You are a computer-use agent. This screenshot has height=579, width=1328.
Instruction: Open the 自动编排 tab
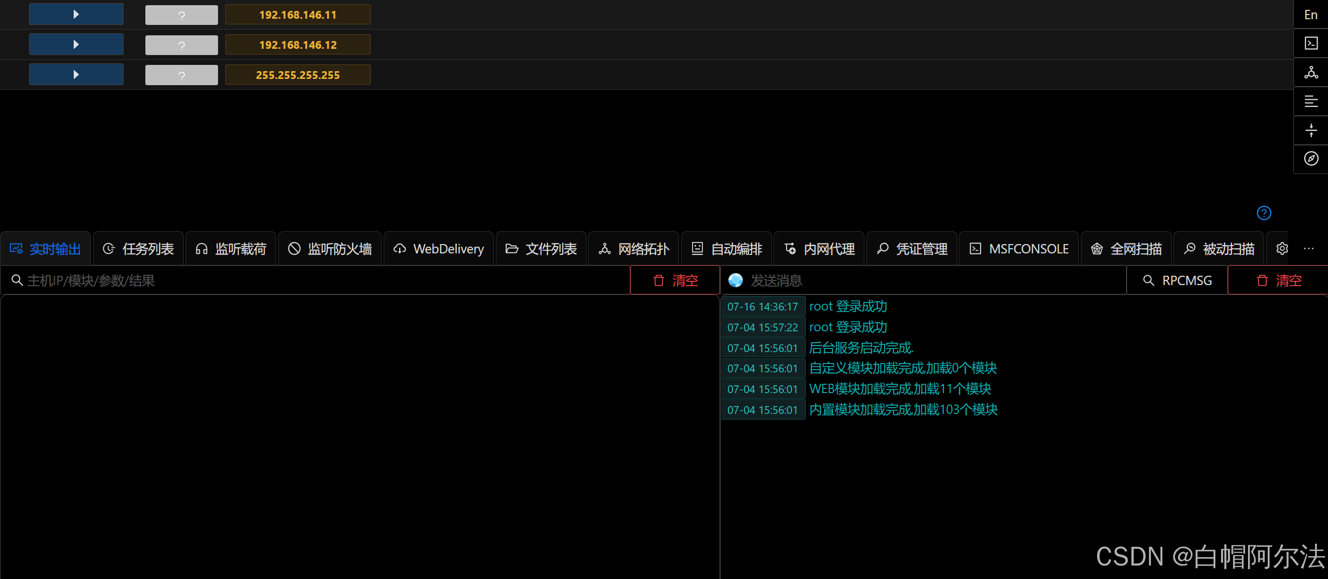point(727,249)
